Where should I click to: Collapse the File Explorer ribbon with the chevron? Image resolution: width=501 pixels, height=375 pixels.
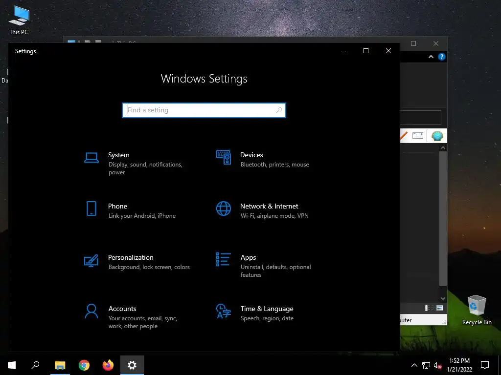pyautogui.click(x=431, y=57)
